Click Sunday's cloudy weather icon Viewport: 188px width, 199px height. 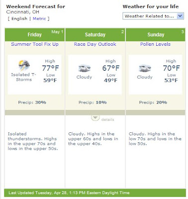coord(145,68)
